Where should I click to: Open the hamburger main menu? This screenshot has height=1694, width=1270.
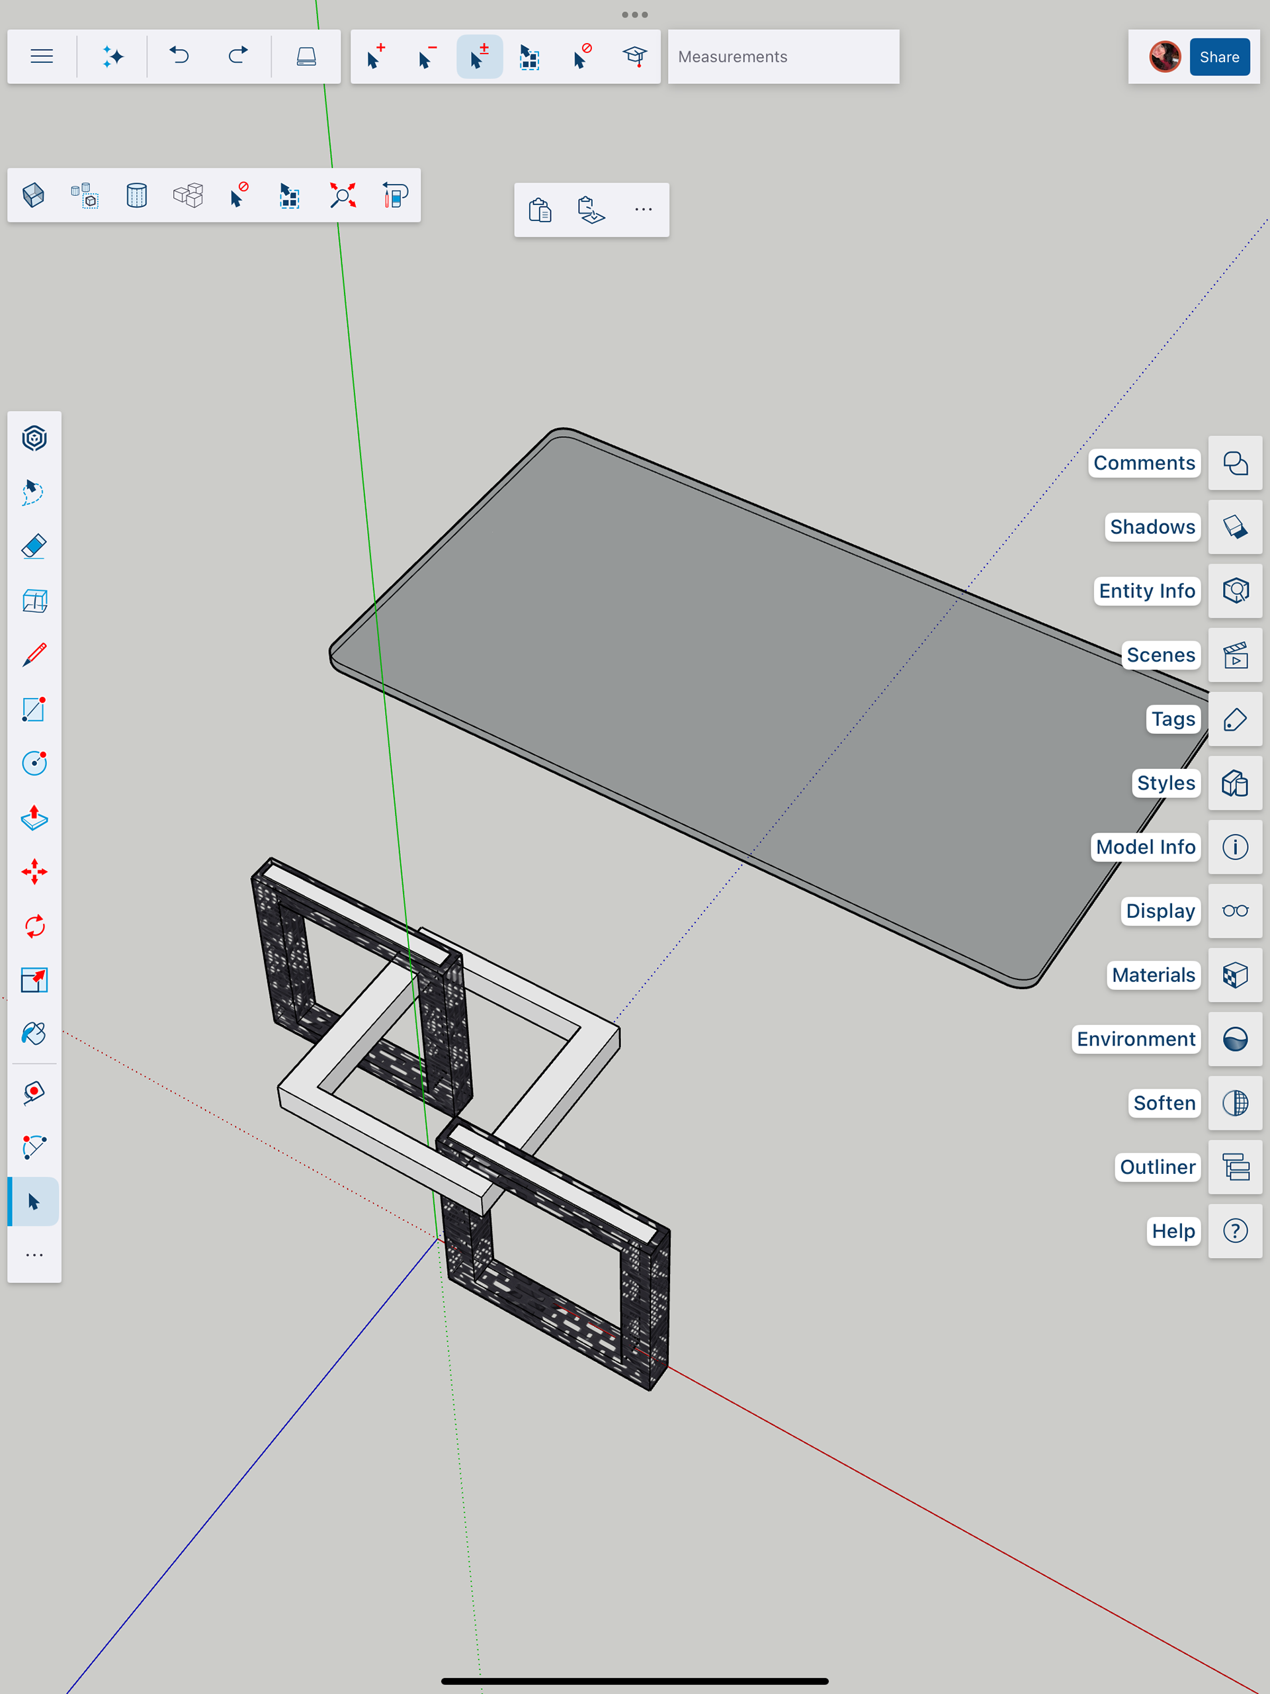click(41, 57)
